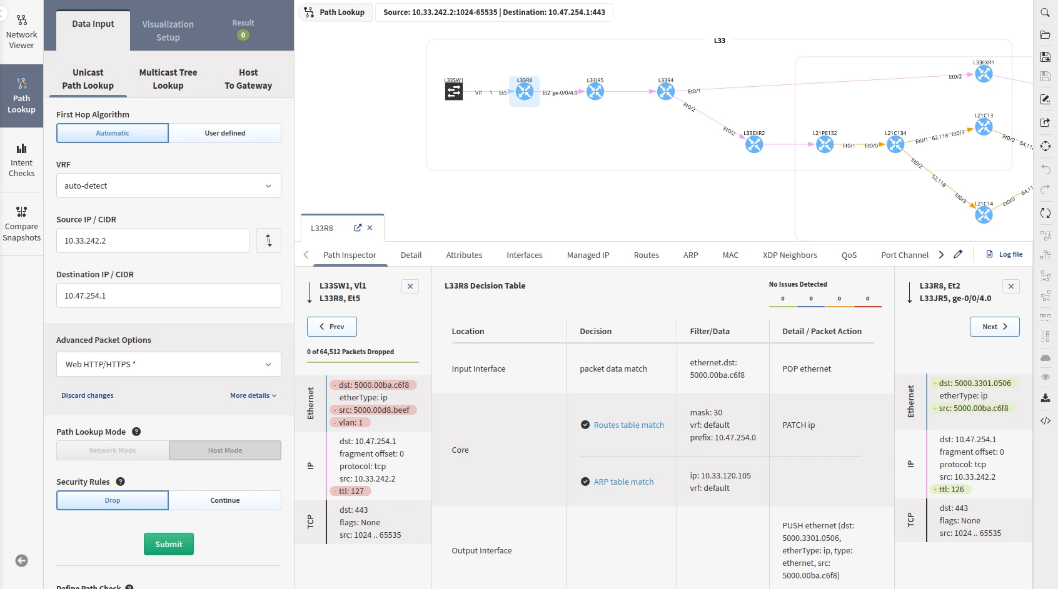This screenshot has height=589, width=1058.
Task: Follow the Routes table match link
Action: pos(628,425)
